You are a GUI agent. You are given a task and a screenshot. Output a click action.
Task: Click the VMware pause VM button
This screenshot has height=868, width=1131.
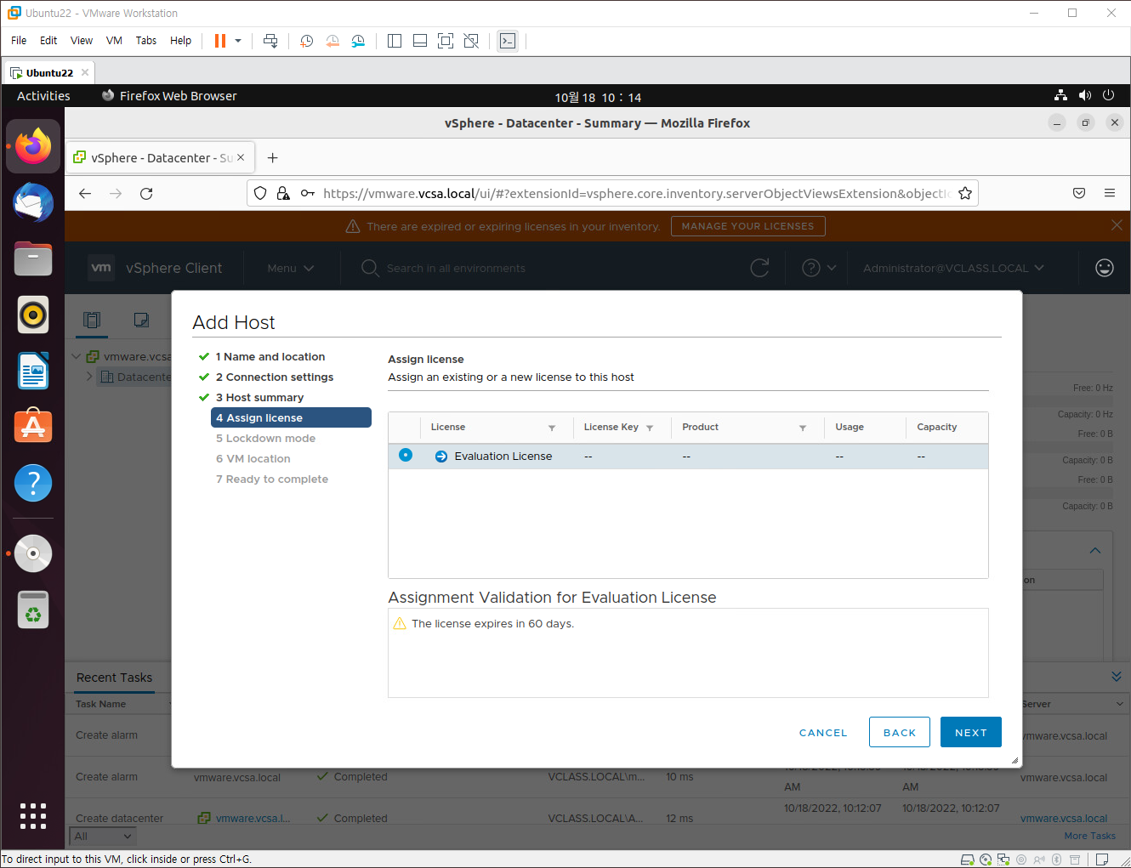[220, 41]
